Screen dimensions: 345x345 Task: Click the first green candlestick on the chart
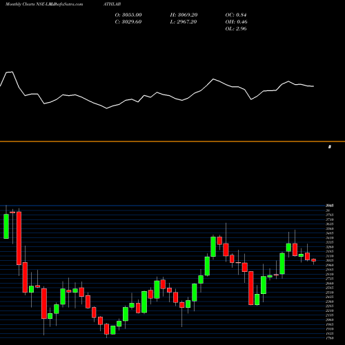pyautogui.click(x=6, y=226)
